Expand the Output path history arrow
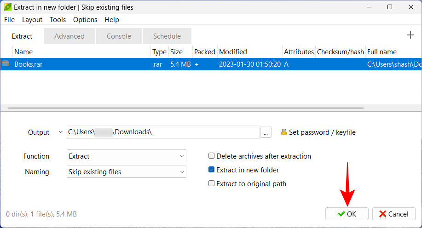422x228 pixels. 61,132
